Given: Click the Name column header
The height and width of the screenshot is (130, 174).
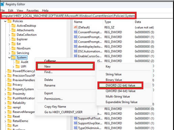Looking at the screenshot, I should [78, 22].
